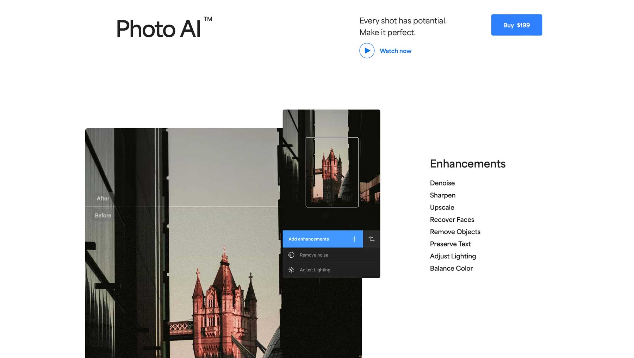The image size is (634, 358).
Task: Switch comparison view using the Before/After divider
Action: (x=183, y=207)
